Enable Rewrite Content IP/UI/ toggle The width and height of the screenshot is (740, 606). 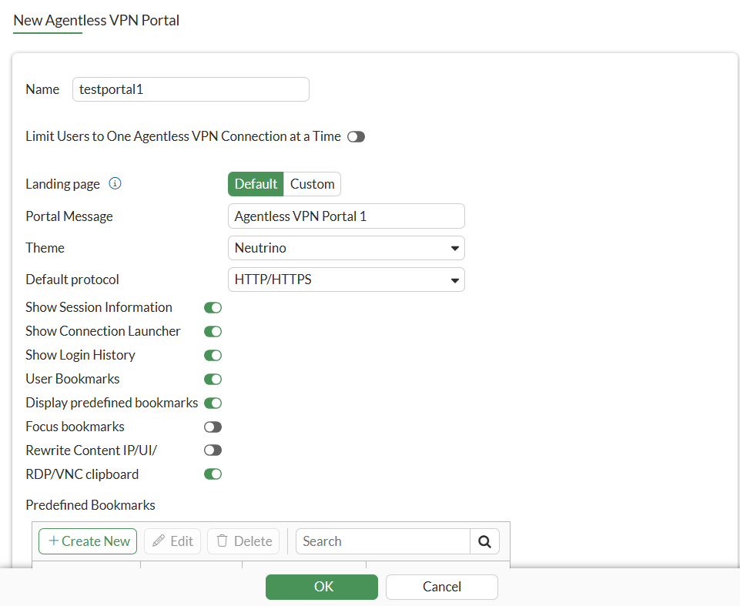(x=213, y=450)
